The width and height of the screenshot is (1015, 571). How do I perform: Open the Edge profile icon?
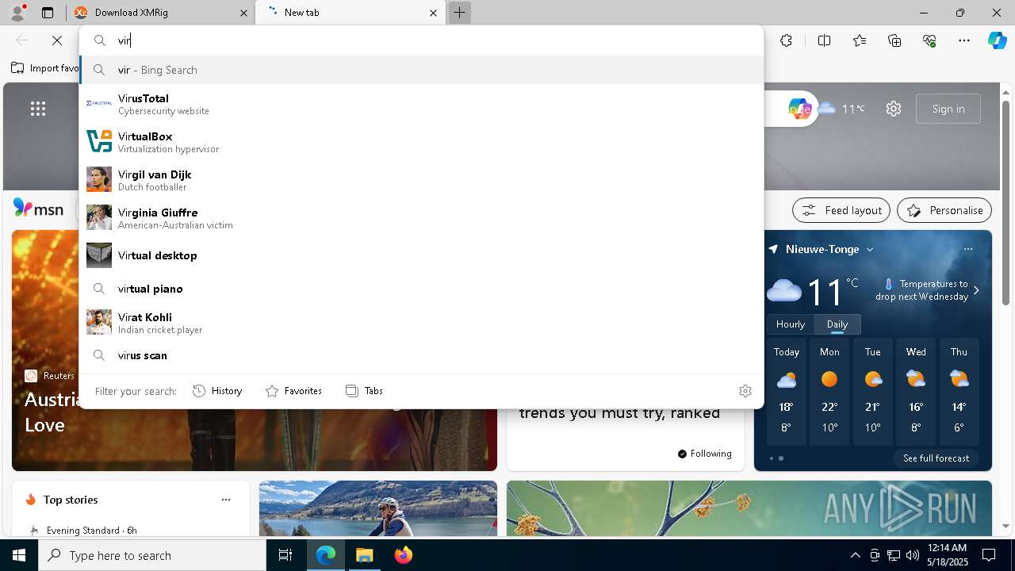(17, 13)
